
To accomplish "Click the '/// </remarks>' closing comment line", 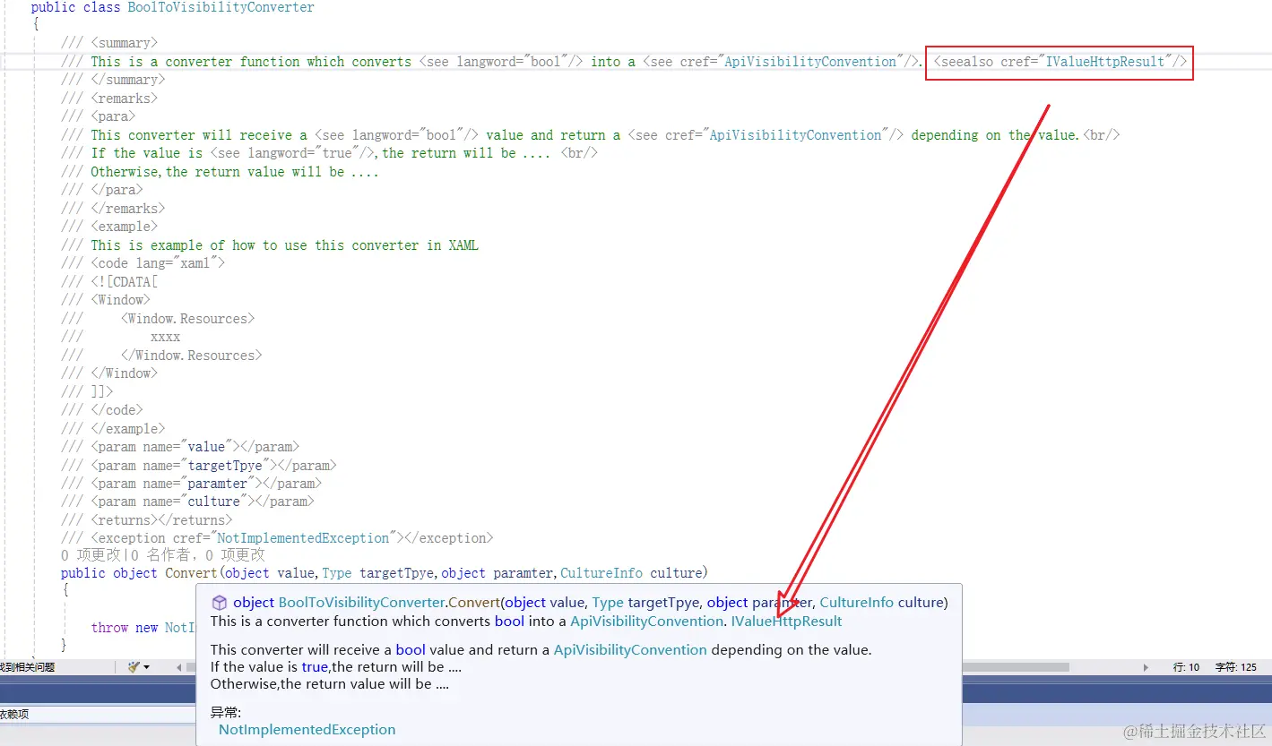I will click(113, 209).
